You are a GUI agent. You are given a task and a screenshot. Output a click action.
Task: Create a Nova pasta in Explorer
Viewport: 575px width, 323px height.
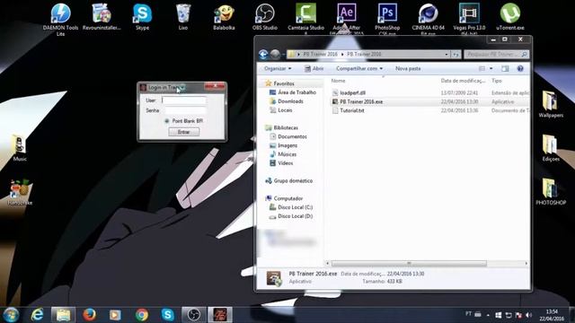pos(408,68)
